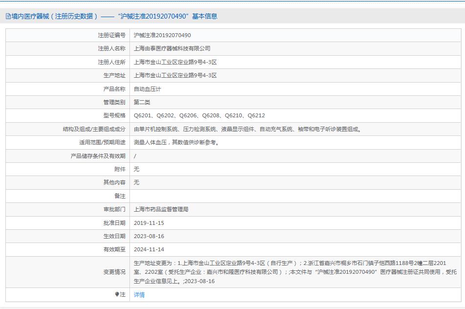Viewport: 465px width, 309px height.
Task: Select the 适用范围 usage description cell
Action: coord(177,142)
